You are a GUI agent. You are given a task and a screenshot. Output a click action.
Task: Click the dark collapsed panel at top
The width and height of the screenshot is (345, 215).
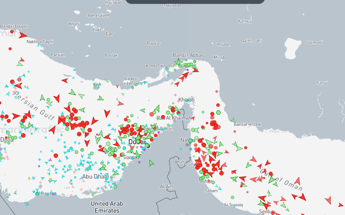pyautogui.click(x=195, y=2)
